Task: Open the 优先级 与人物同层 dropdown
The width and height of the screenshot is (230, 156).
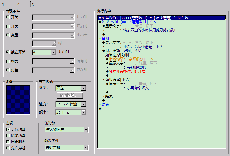Action: click(86, 130)
